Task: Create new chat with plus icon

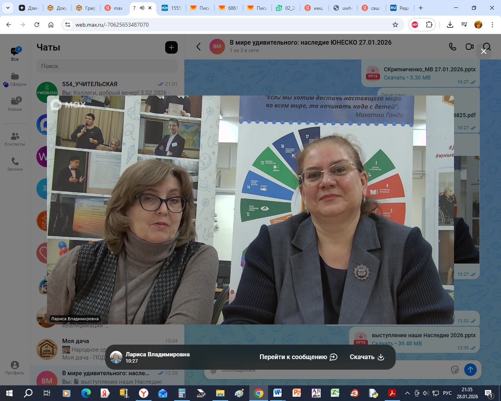Action: point(171,47)
